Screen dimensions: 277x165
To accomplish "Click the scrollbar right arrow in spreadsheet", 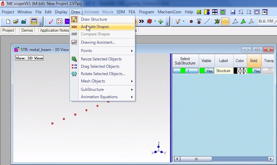I will pyautogui.click(x=271, y=159).
